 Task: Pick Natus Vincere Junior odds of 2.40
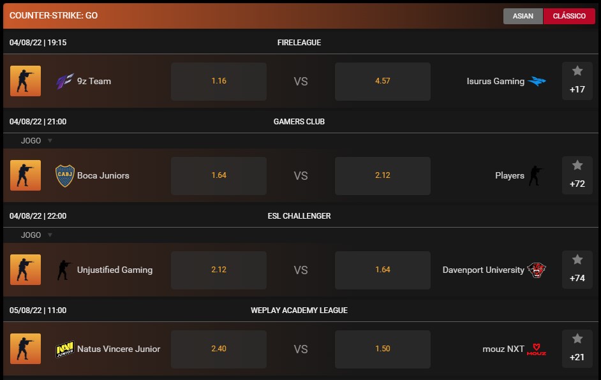pos(218,349)
